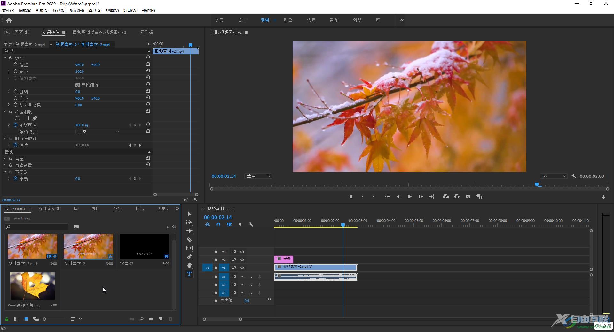Viewport: 614px width, 332px height.
Task: Select the Type tool
Action: click(x=189, y=274)
